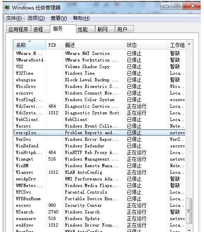Maximize the Task Manager window
The height and width of the screenshot is (232, 204).
click(x=177, y=6)
